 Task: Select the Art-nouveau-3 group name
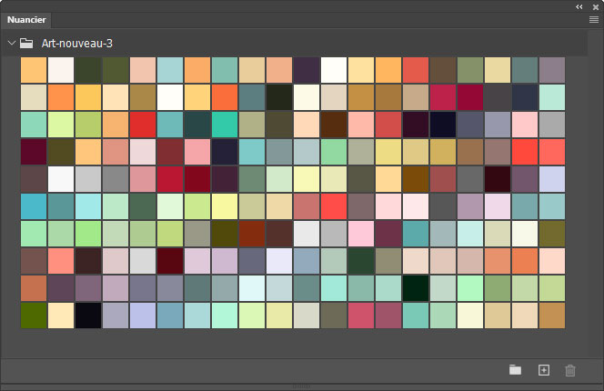click(x=77, y=43)
